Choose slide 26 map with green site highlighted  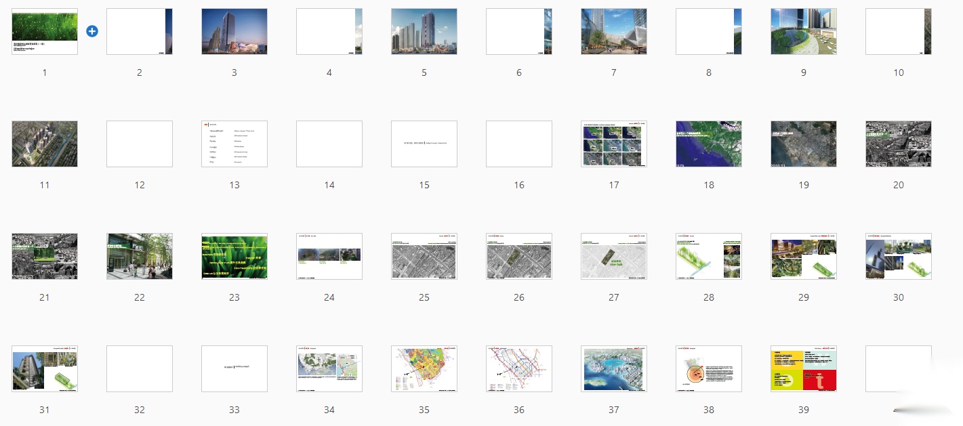click(519, 256)
